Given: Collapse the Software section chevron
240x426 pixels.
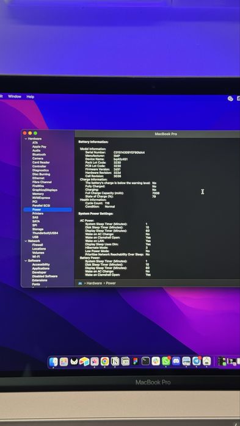Looking at the screenshot, I should (x=26, y=261).
